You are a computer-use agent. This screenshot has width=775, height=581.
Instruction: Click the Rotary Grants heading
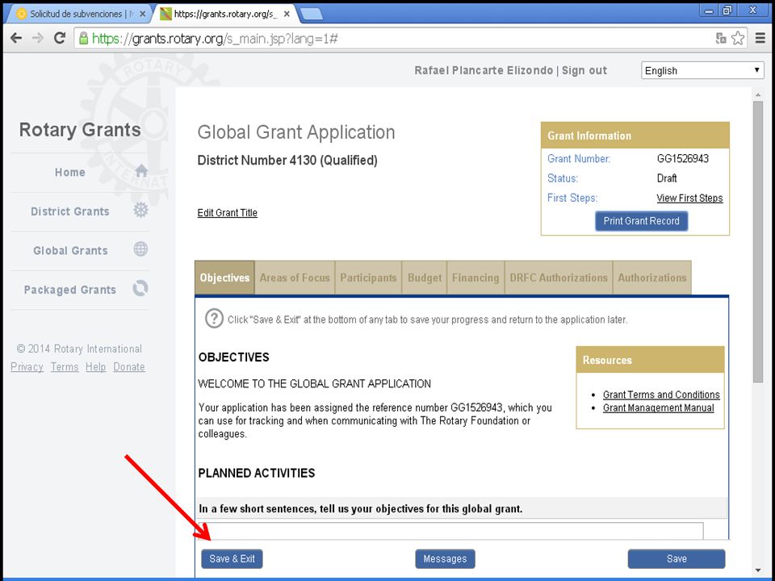click(x=80, y=130)
